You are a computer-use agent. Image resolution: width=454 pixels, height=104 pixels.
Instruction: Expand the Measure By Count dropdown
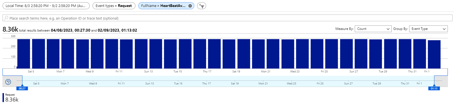373,29
